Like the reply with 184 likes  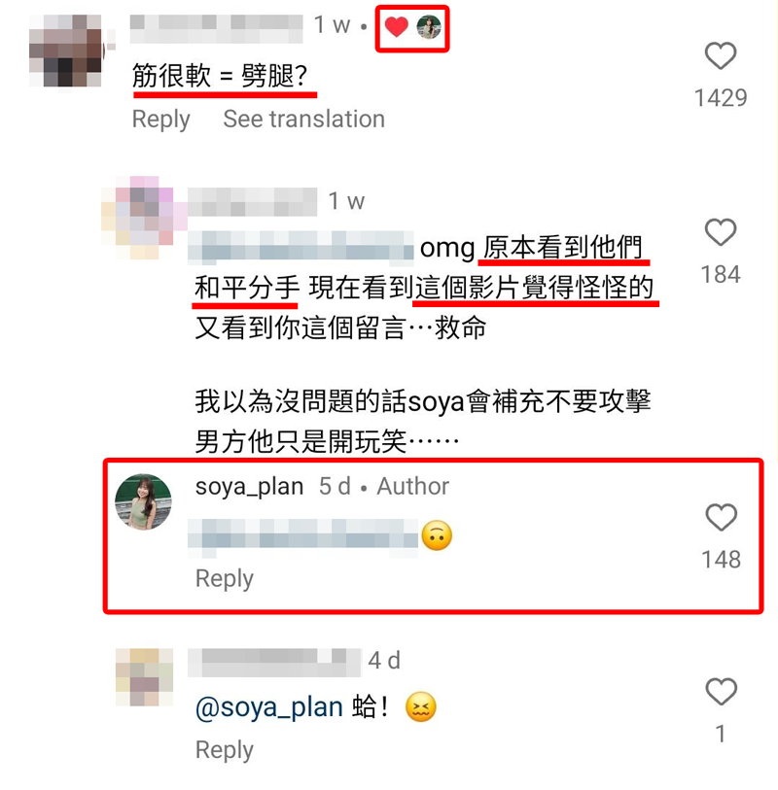(721, 232)
